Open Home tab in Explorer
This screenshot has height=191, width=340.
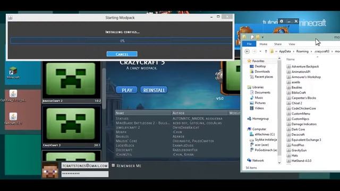(263, 44)
